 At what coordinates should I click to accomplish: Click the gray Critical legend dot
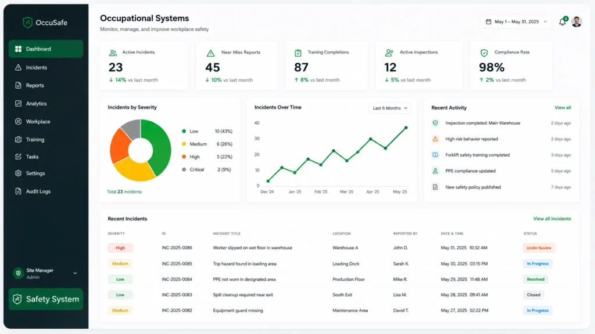184,170
